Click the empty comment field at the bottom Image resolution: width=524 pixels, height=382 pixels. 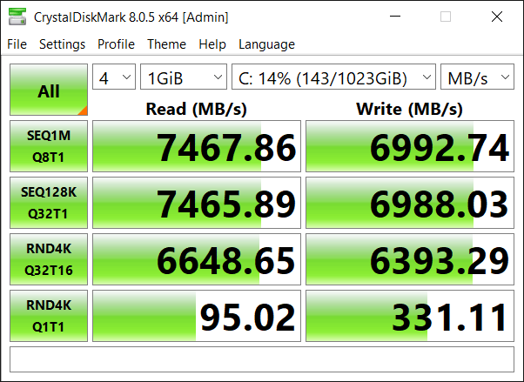pyautogui.click(x=262, y=359)
